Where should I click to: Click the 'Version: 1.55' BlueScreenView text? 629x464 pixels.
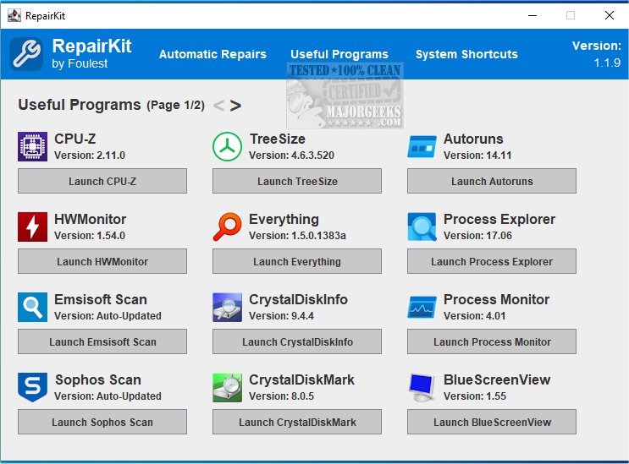[x=475, y=396]
